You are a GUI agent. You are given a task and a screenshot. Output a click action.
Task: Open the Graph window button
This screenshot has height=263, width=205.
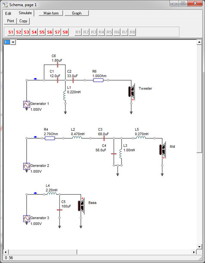[77, 13]
